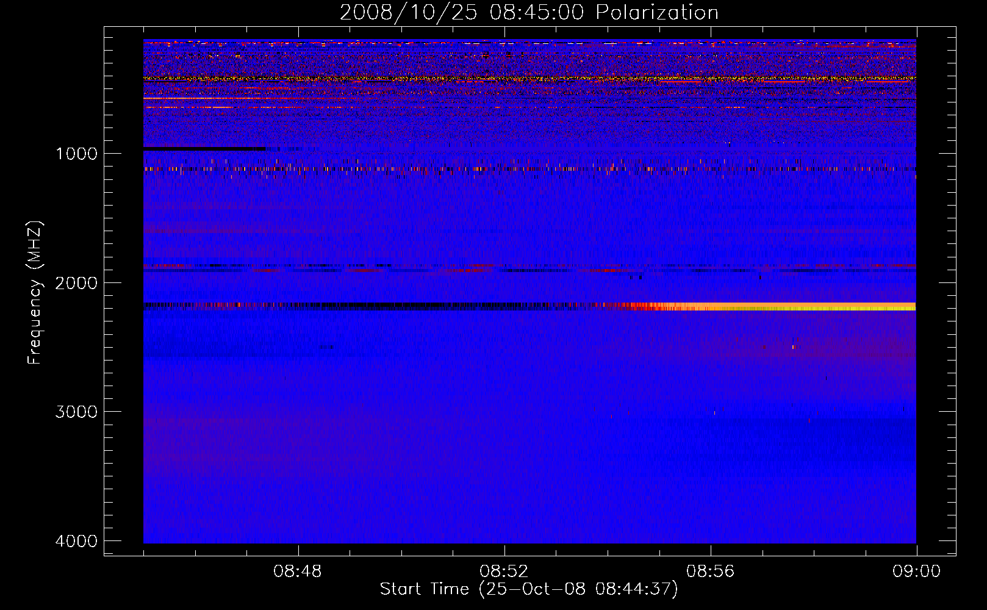The image size is (987, 610).
Task: Click the 08:52 time tick label
Action: 504,572
